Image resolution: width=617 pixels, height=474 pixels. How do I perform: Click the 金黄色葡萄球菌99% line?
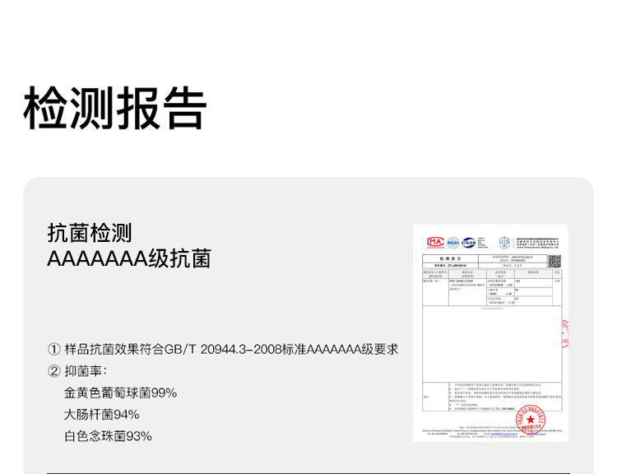click(120, 393)
